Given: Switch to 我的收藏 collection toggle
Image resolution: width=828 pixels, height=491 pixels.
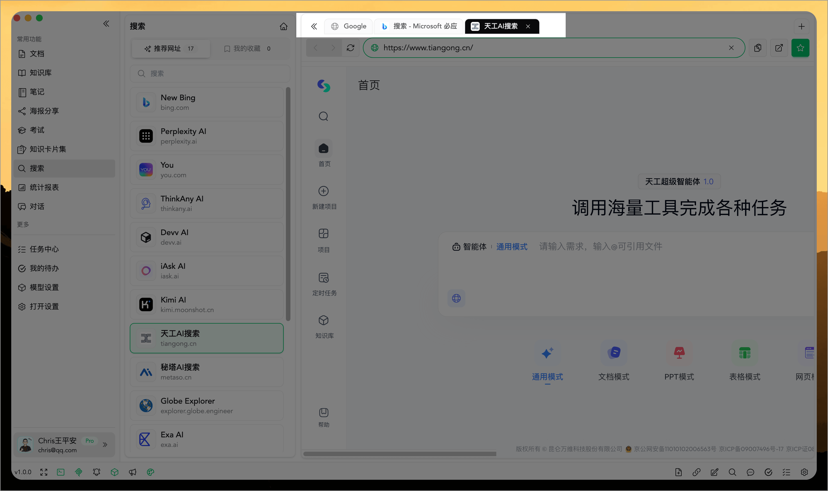Looking at the screenshot, I should click(246, 48).
